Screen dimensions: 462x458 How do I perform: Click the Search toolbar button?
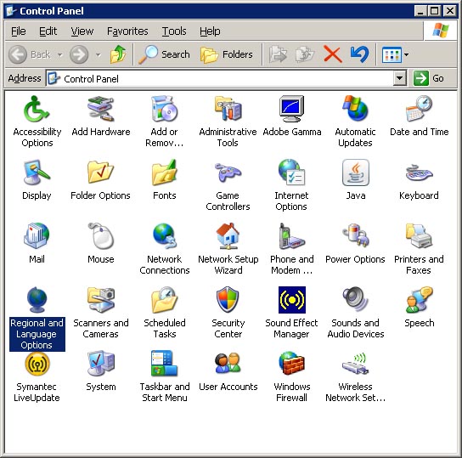[x=164, y=54]
